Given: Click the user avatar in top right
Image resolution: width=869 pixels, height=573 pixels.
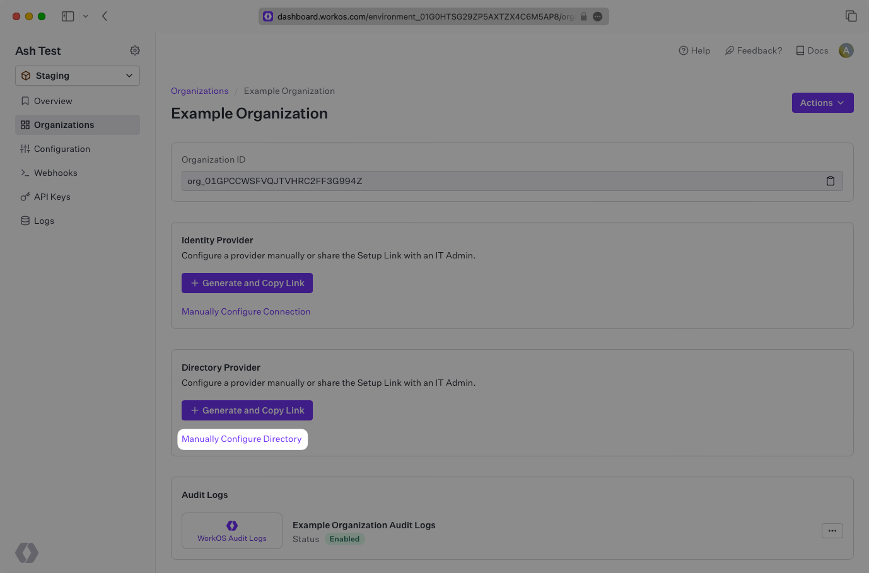Looking at the screenshot, I should [846, 50].
